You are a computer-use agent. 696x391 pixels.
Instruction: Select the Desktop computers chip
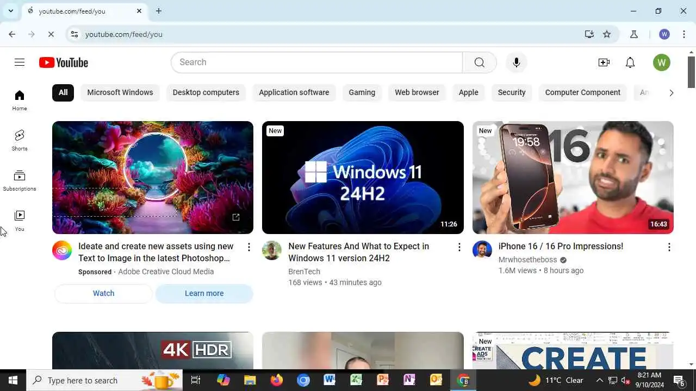click(x=206, y=92)
